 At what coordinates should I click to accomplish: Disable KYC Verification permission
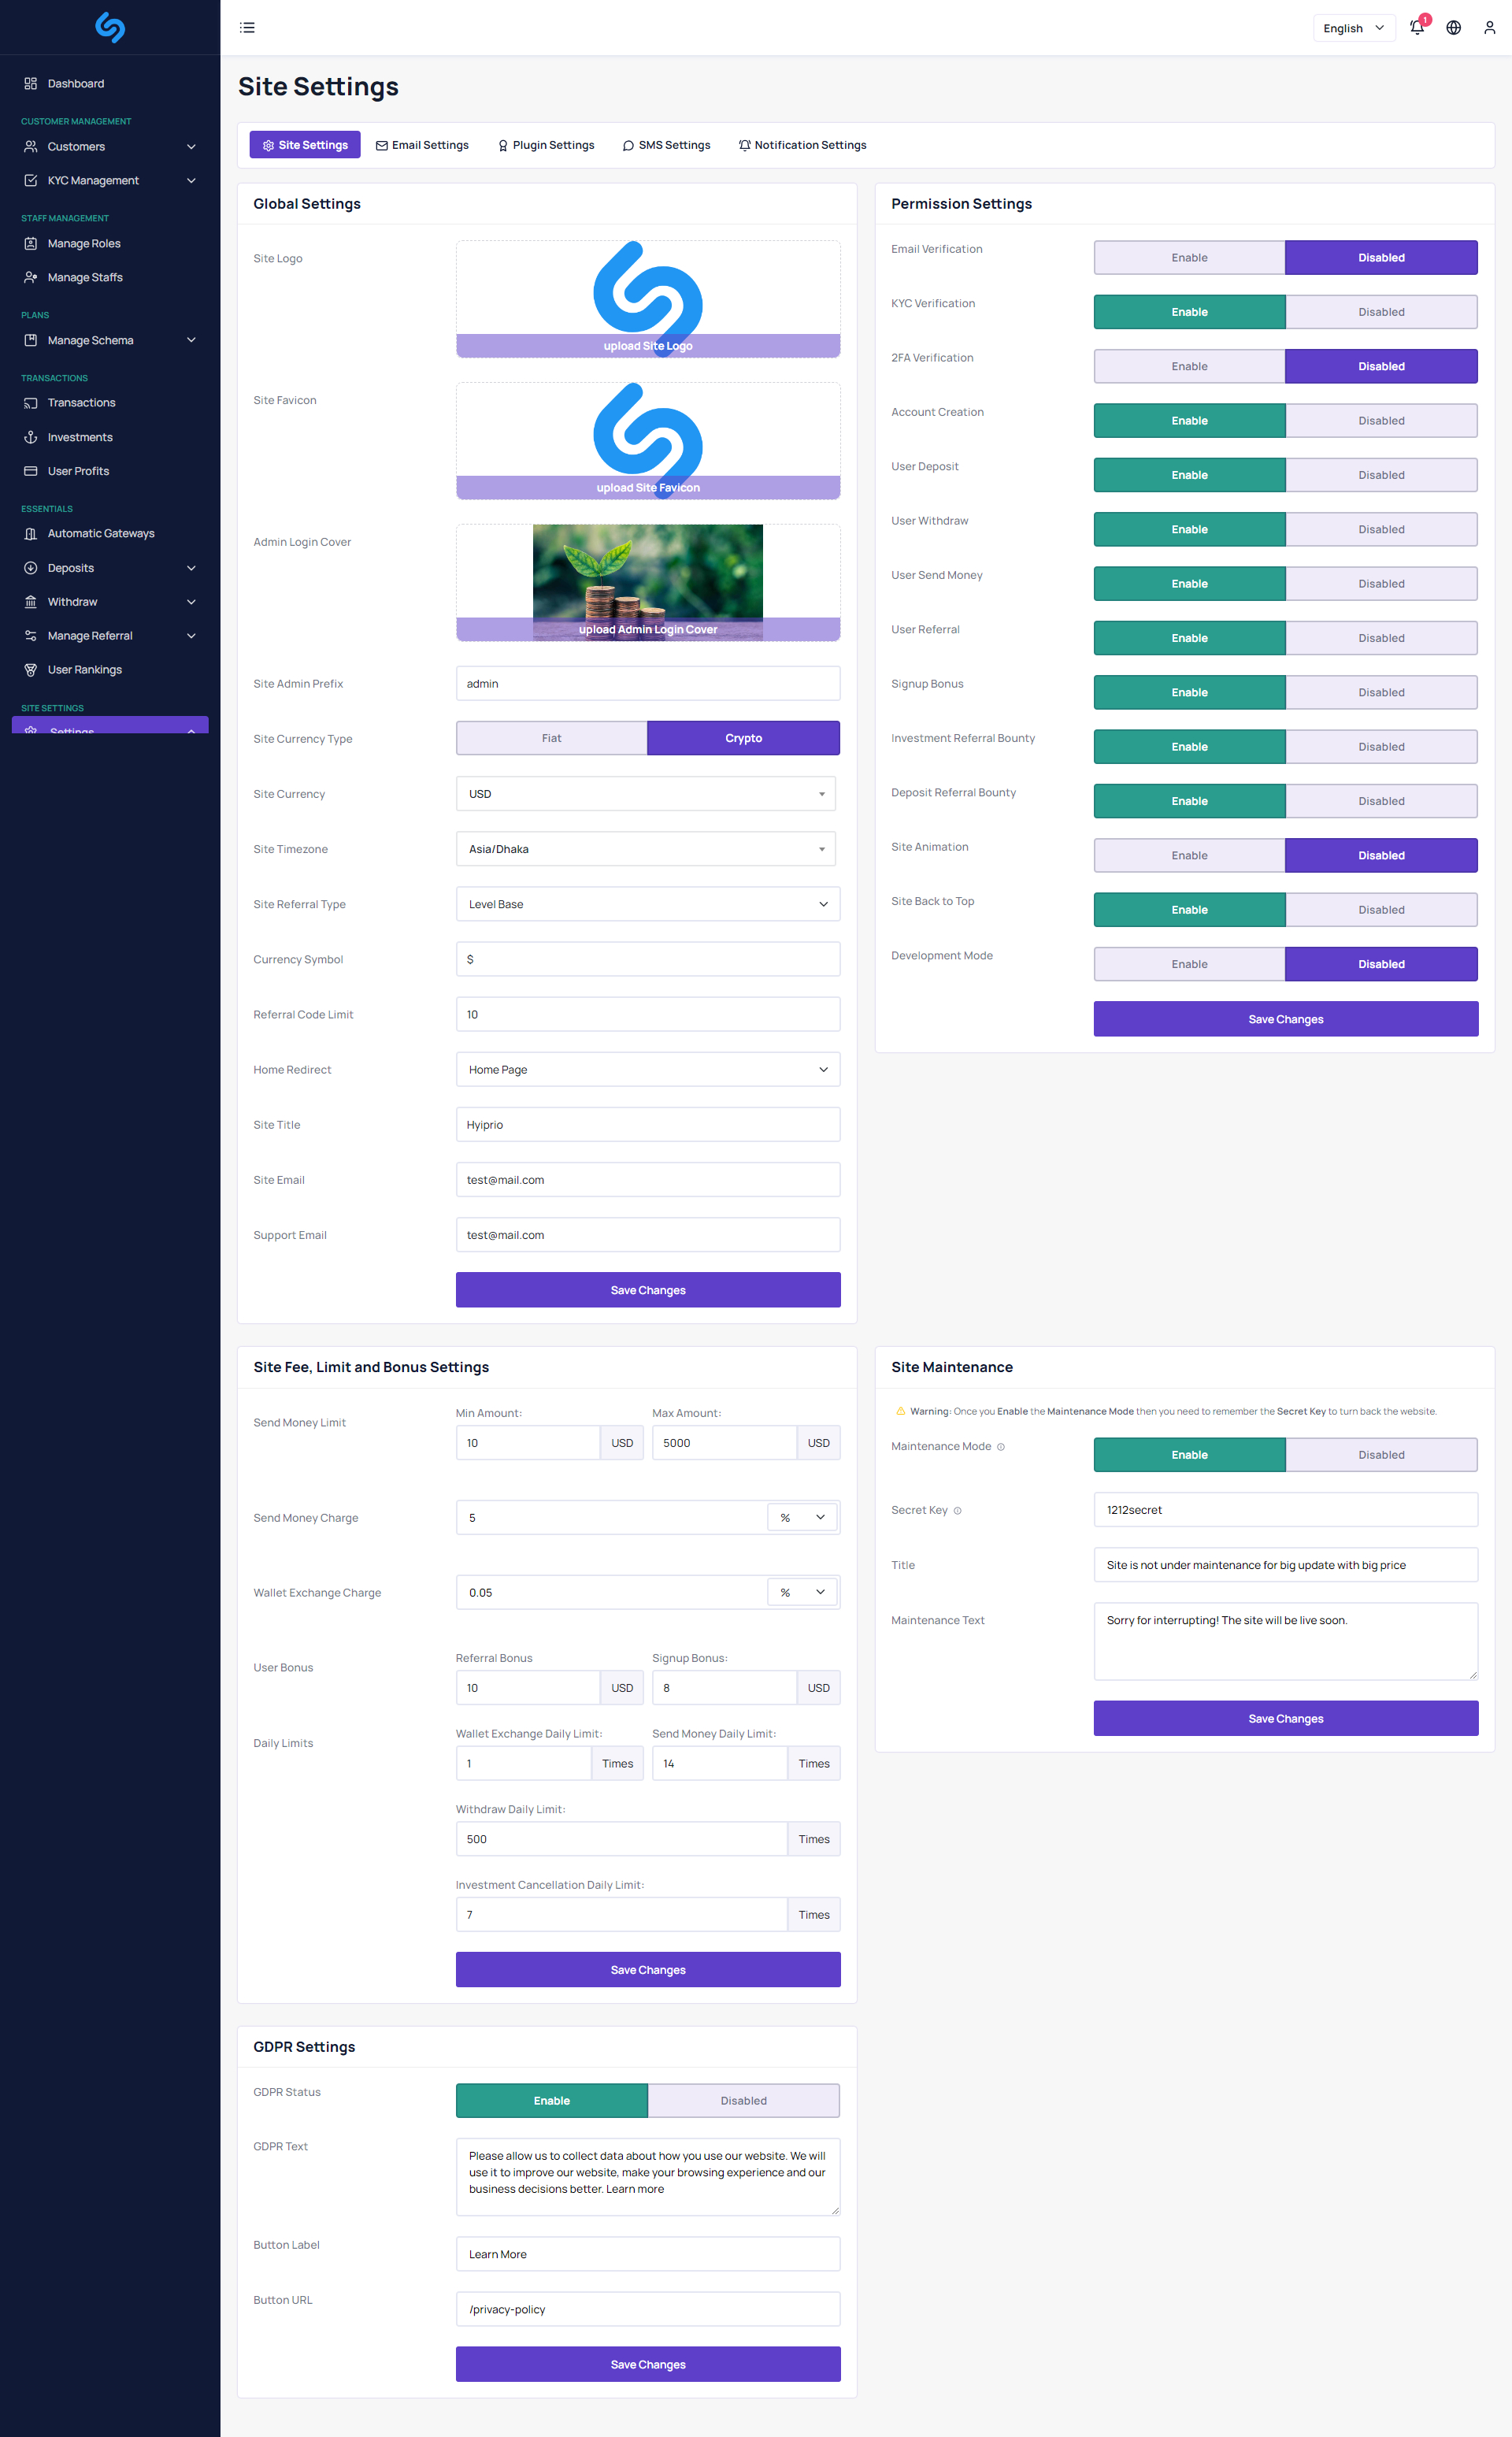(1380, 312)
